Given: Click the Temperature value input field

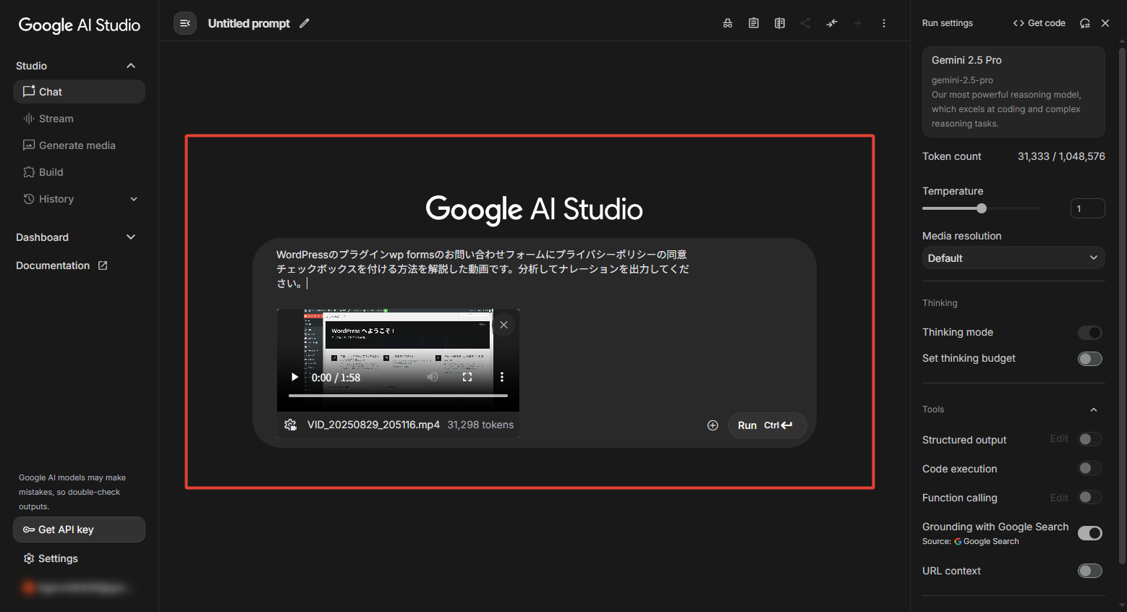Looking at the screenshot, I should coord(1087,208).
